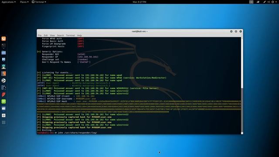Viewport: 279px width, 157px height.
Task: Launch the green square dock icon
Action: 3,102
